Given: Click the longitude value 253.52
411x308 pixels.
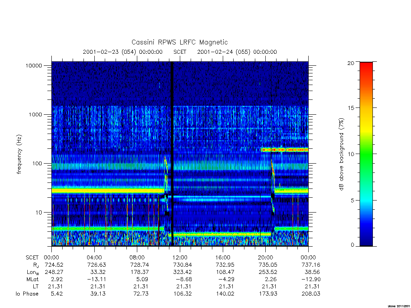Looking at the screenshot, I should 268,272.
